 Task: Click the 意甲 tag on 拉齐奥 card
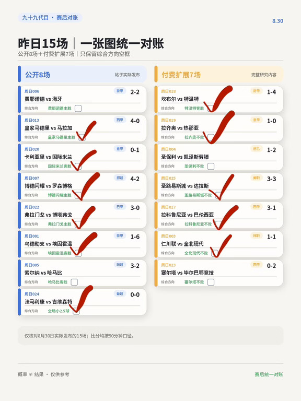tap(256, 120)
